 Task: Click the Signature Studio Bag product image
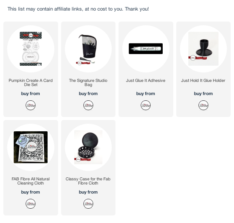point(88,49)
